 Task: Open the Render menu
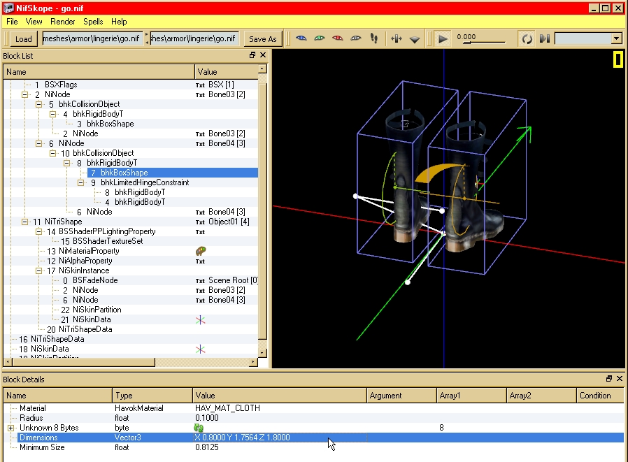[x=63, y=22]
